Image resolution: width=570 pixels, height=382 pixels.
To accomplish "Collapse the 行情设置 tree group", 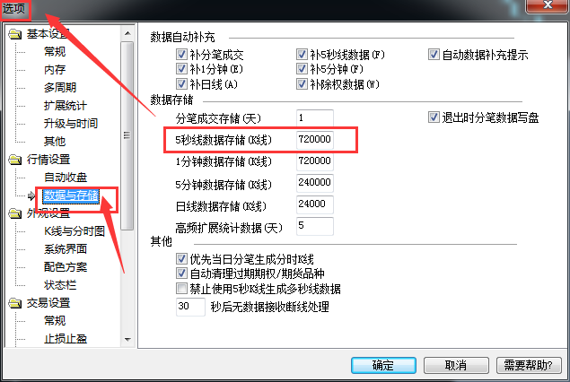I will tap(48, 160).
